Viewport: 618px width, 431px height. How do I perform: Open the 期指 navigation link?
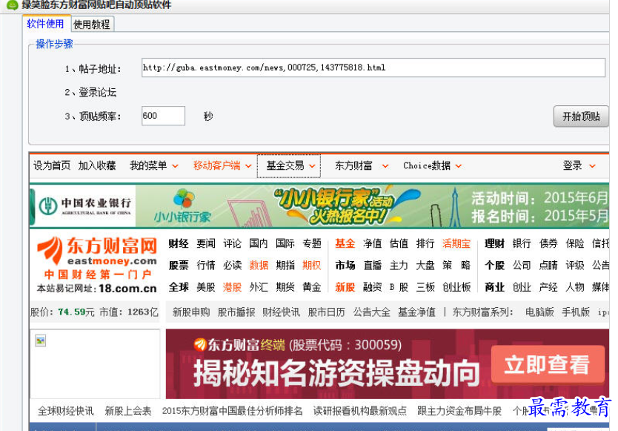[x=285, y=266]
